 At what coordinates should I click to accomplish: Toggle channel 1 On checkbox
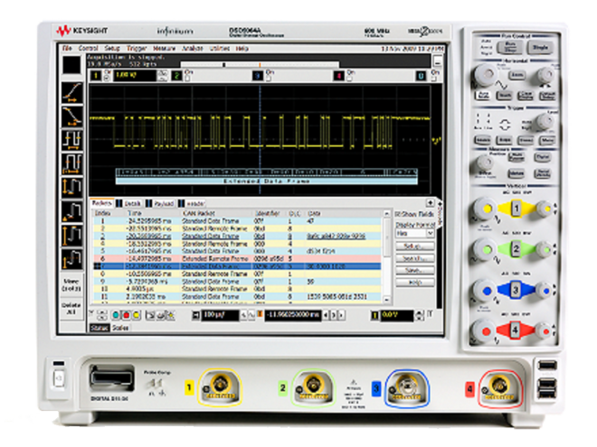point(108,78)
